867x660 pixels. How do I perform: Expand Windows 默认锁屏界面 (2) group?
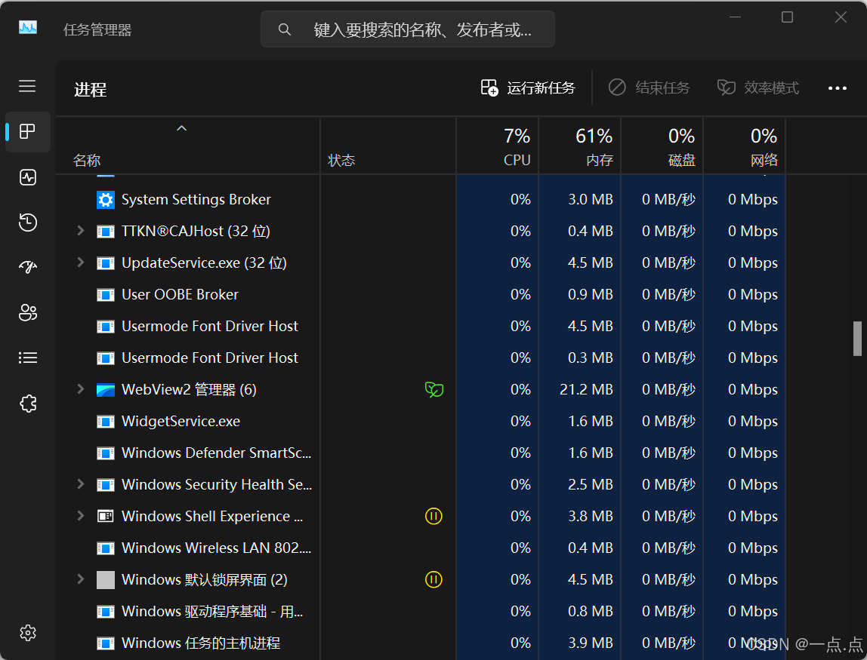[x=80, y=579]
